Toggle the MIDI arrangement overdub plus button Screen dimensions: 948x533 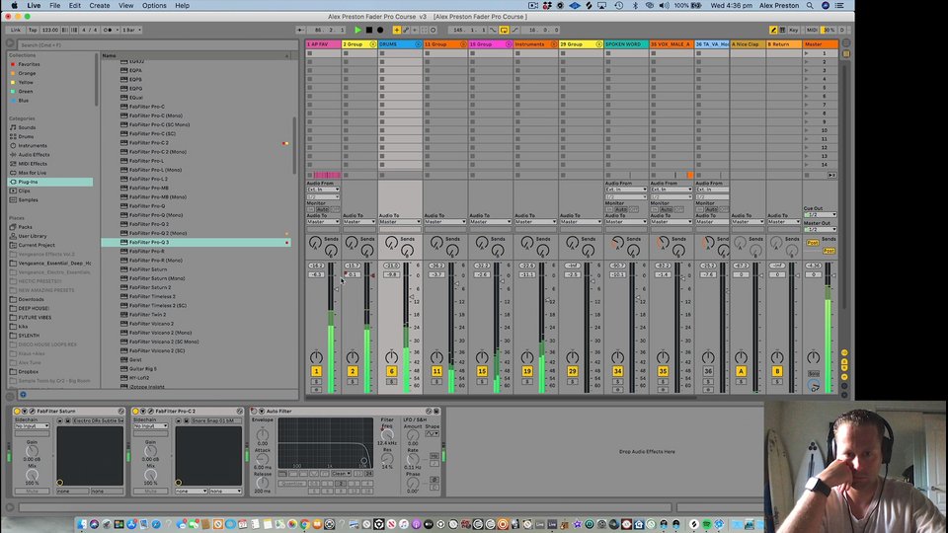tap(397, 30)
